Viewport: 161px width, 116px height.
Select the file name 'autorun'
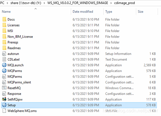point(13,54)
